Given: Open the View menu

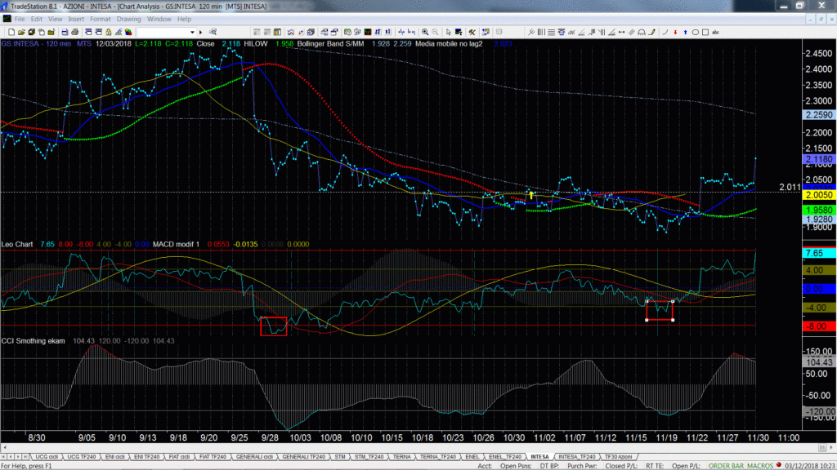Looking at the screenshot, I should pos(55,20).
